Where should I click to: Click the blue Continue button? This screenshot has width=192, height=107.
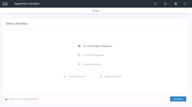coord(178,99)
